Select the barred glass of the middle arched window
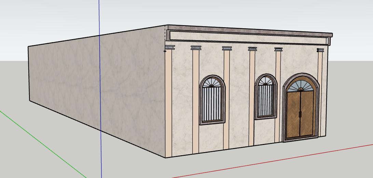373x178 pixels. pos(265,100)
